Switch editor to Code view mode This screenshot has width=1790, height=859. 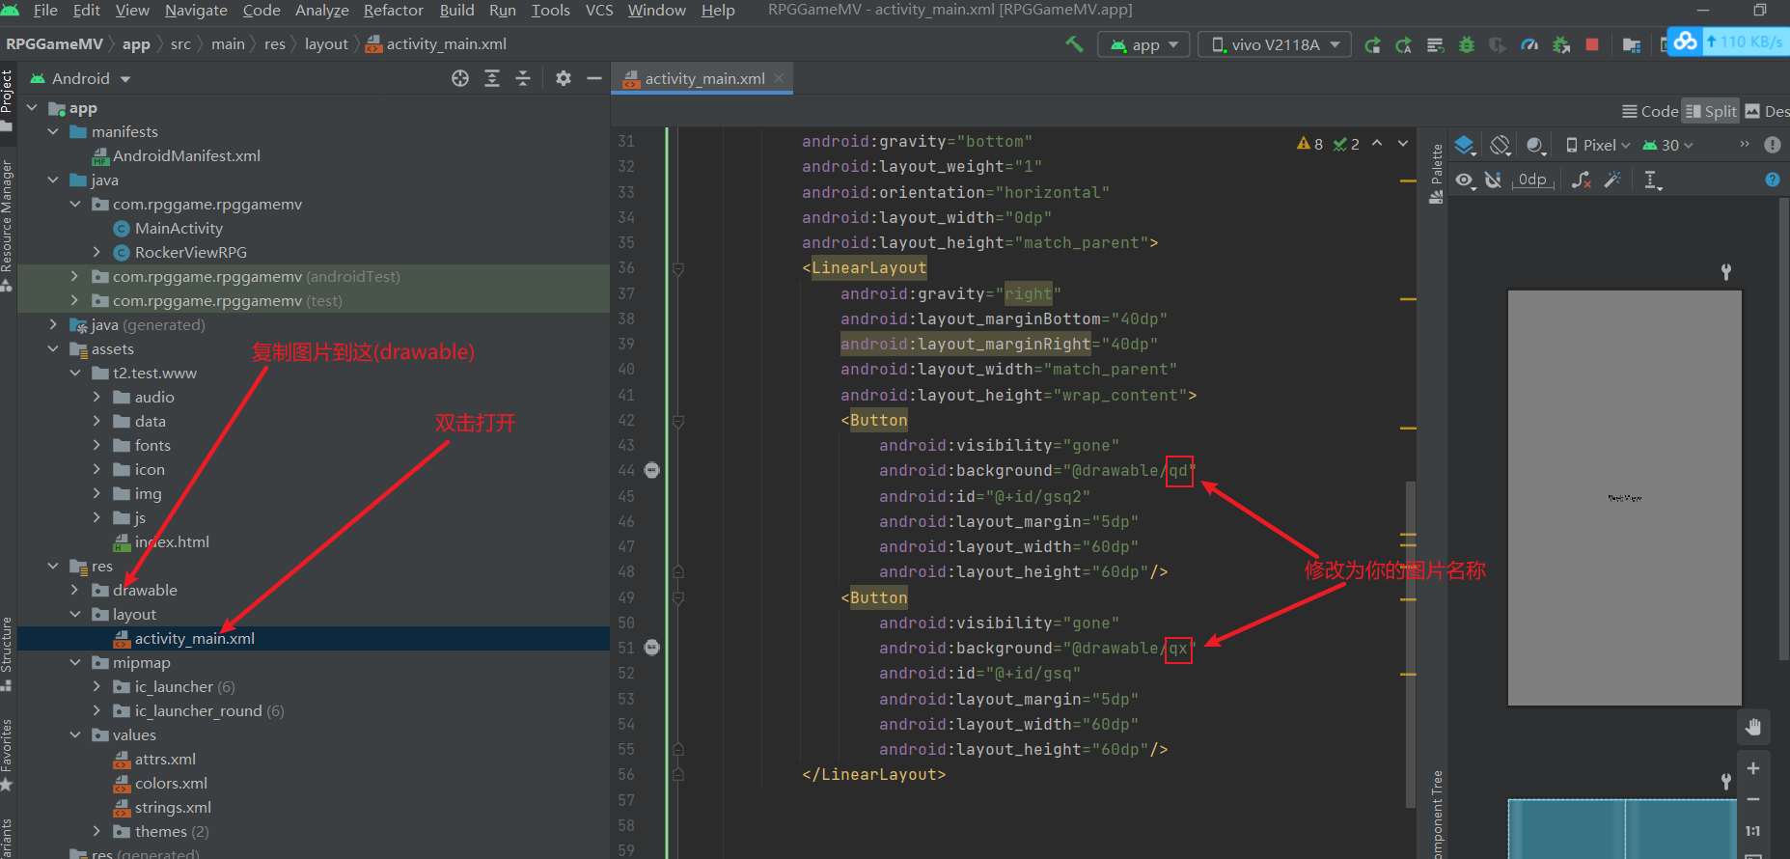(1650, 111)
